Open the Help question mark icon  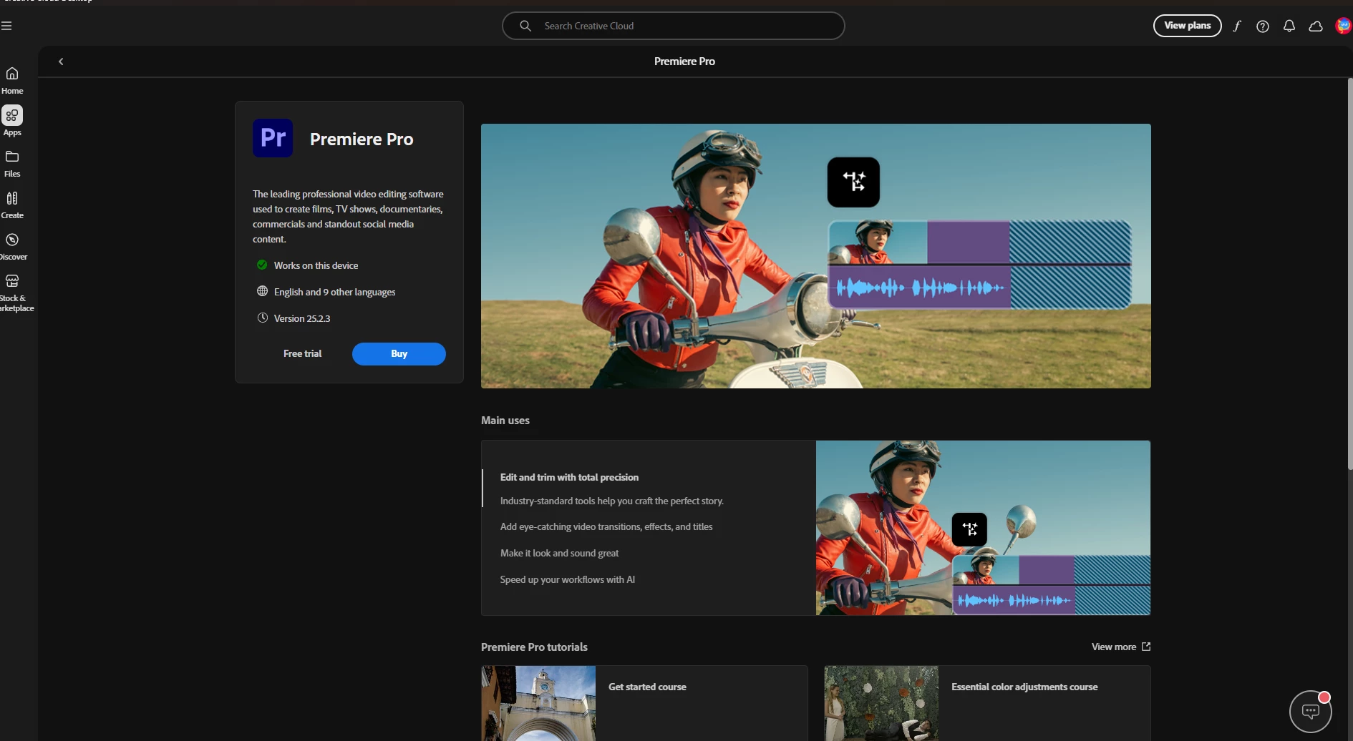click(x=1263, y=26)
